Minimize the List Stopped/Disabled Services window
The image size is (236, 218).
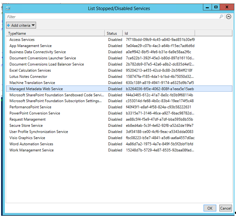pyautogui.click(x=207, y=7)
